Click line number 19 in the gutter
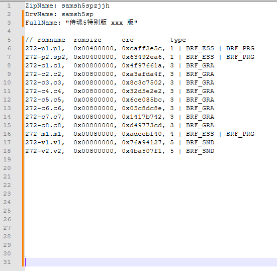Viewport: 277px width, 271px height. [7, 159]
